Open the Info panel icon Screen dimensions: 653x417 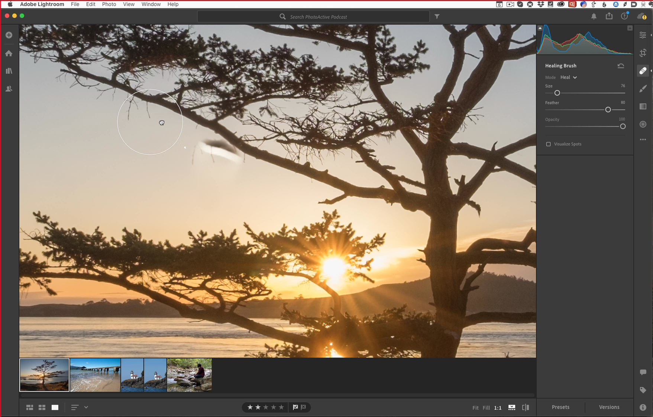tap(643, 407)
